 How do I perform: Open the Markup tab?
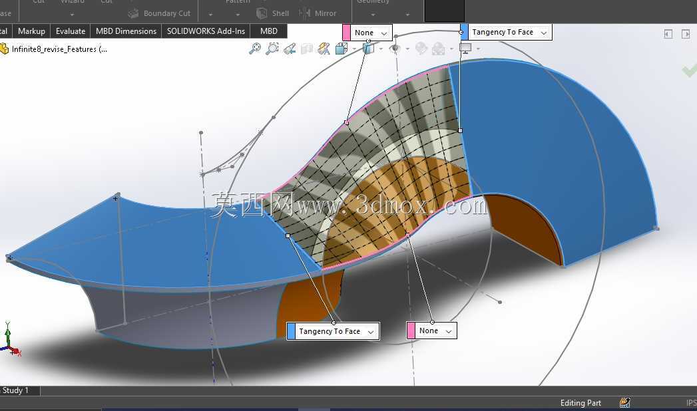(x=31, y=31)
